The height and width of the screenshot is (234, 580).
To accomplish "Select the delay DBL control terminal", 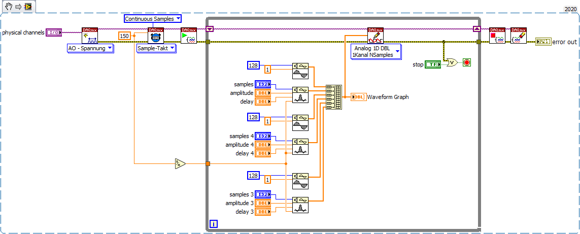I will pos(263,102).
